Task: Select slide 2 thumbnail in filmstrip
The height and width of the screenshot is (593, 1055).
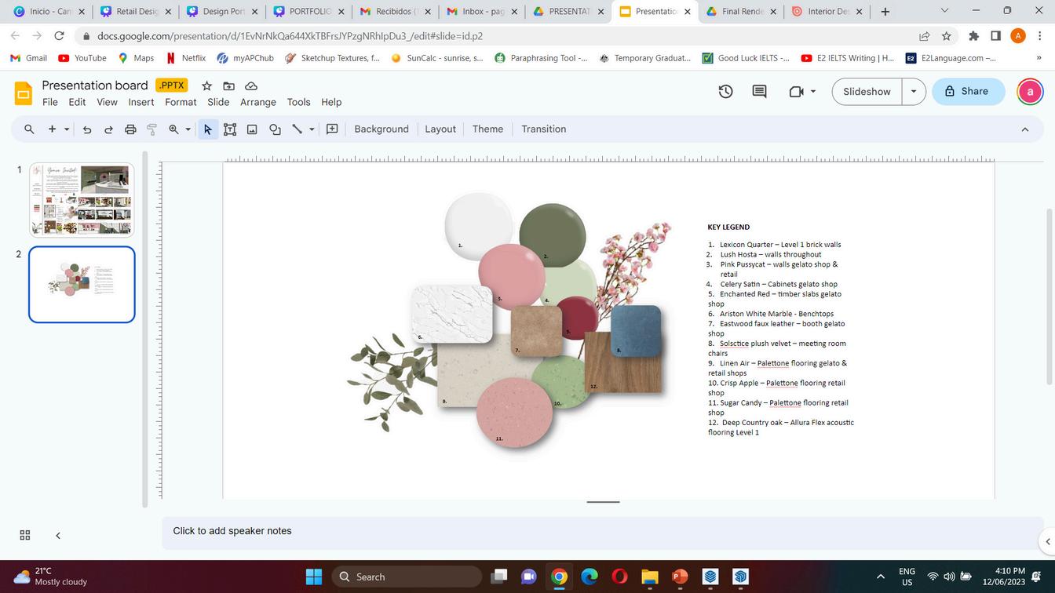Action: [x=82, y=285]
